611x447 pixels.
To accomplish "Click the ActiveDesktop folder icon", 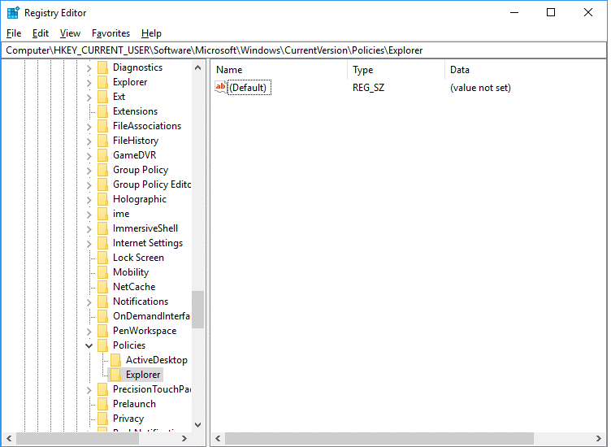I will [115, 360].
